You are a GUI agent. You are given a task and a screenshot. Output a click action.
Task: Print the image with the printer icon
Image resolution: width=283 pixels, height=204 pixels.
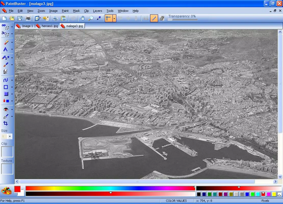tap(28, 18)
